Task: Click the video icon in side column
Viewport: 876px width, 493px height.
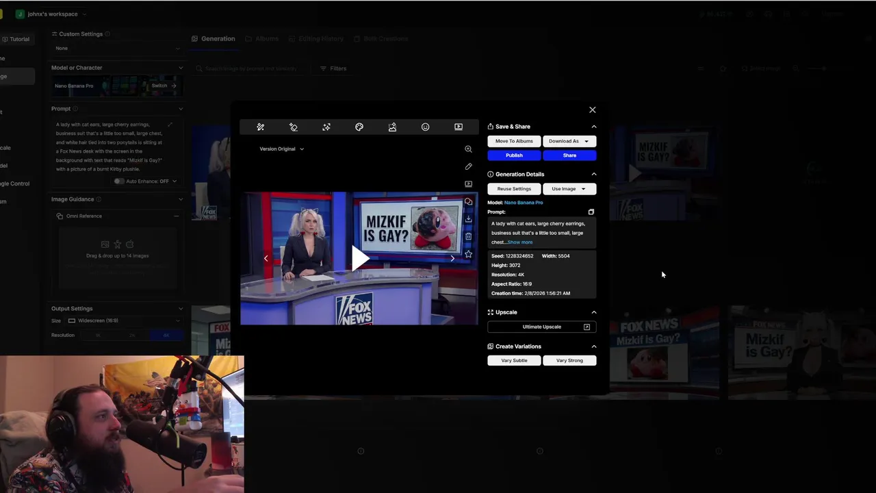Action: point(468,184)
